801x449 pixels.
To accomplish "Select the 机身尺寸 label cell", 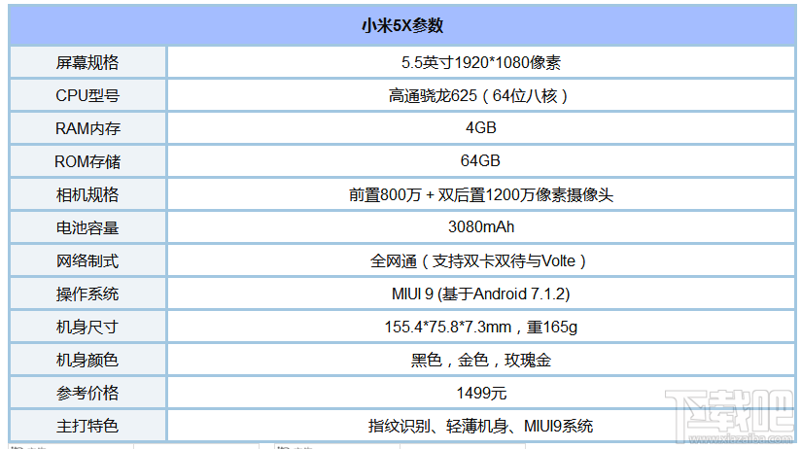I will 87,327.
